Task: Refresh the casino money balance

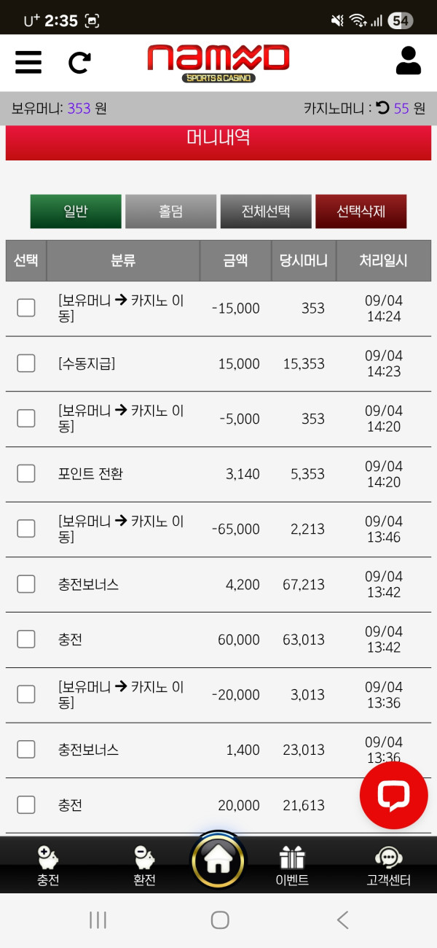Action: point(382,109)
